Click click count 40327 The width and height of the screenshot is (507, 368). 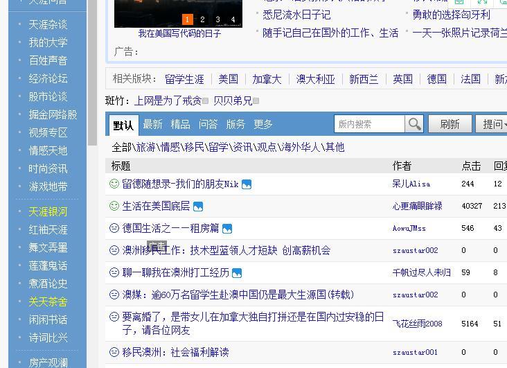472,206
